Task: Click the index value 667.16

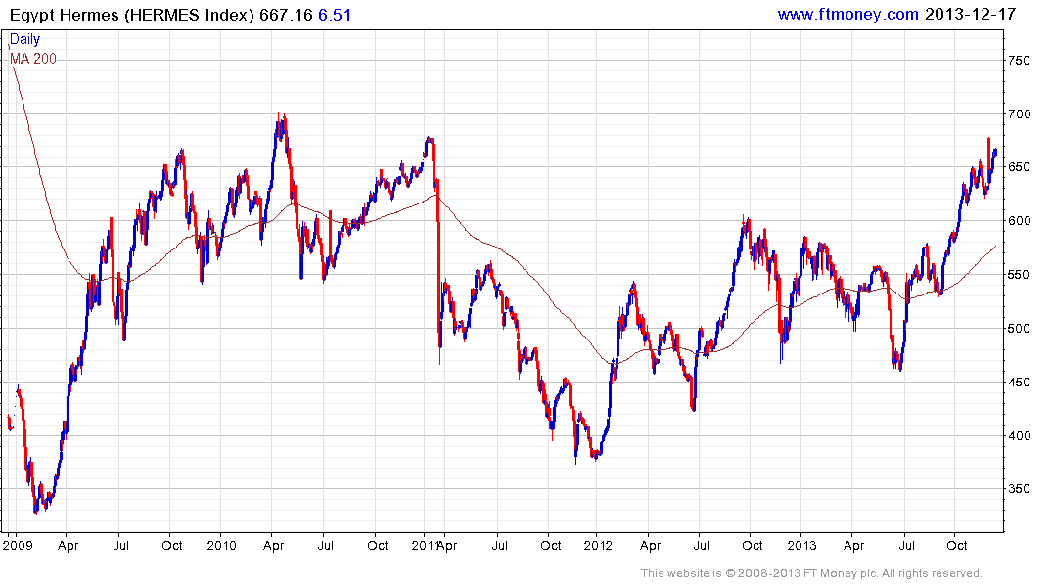Action: 287,14
